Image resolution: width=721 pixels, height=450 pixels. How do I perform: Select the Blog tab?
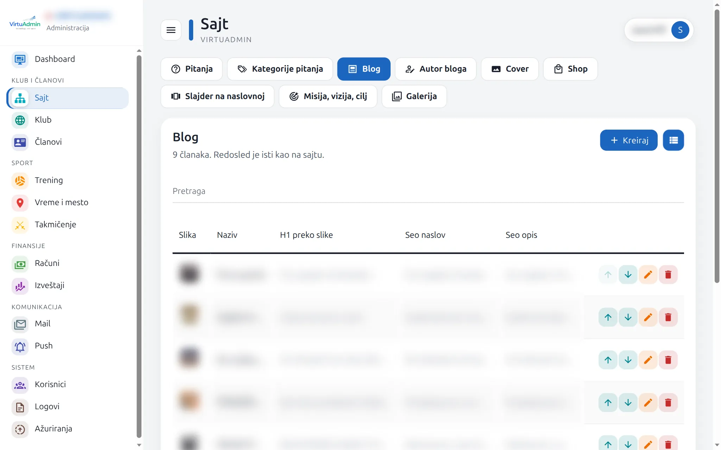coord(364,69)
